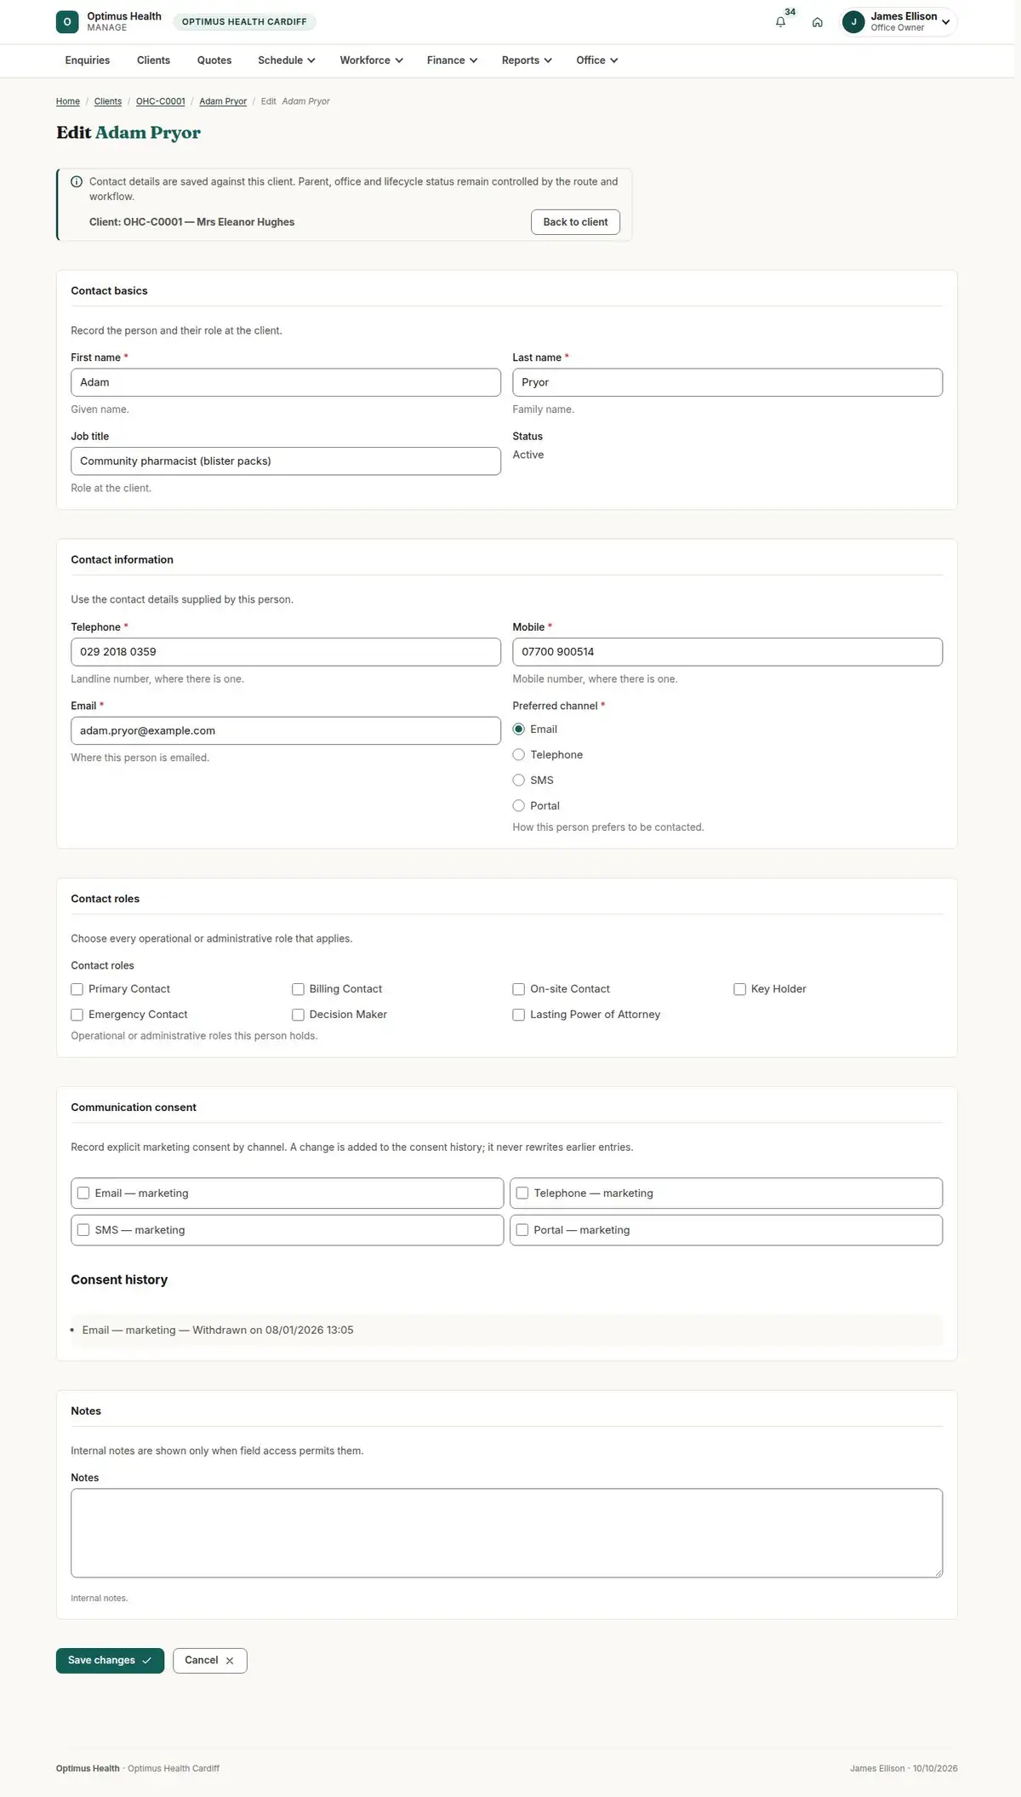This screenshot has width=1021, height=1797.
Task: Tick the Primary Contact checkbox
Action: click(77, 989)
